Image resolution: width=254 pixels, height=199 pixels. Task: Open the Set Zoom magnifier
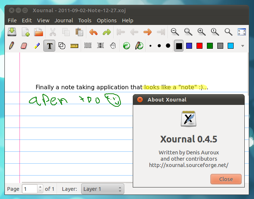[x=228, y=32]
